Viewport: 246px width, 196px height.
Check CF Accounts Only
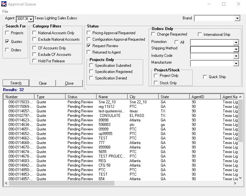[x=34, y=48]
